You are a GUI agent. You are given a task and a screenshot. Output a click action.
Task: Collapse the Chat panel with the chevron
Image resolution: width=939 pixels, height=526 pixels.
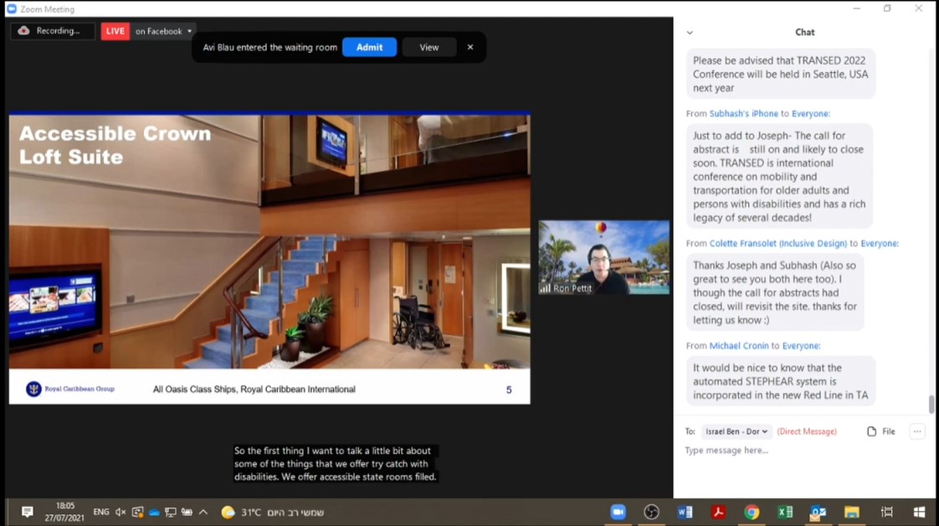click(x=690, y=32)
